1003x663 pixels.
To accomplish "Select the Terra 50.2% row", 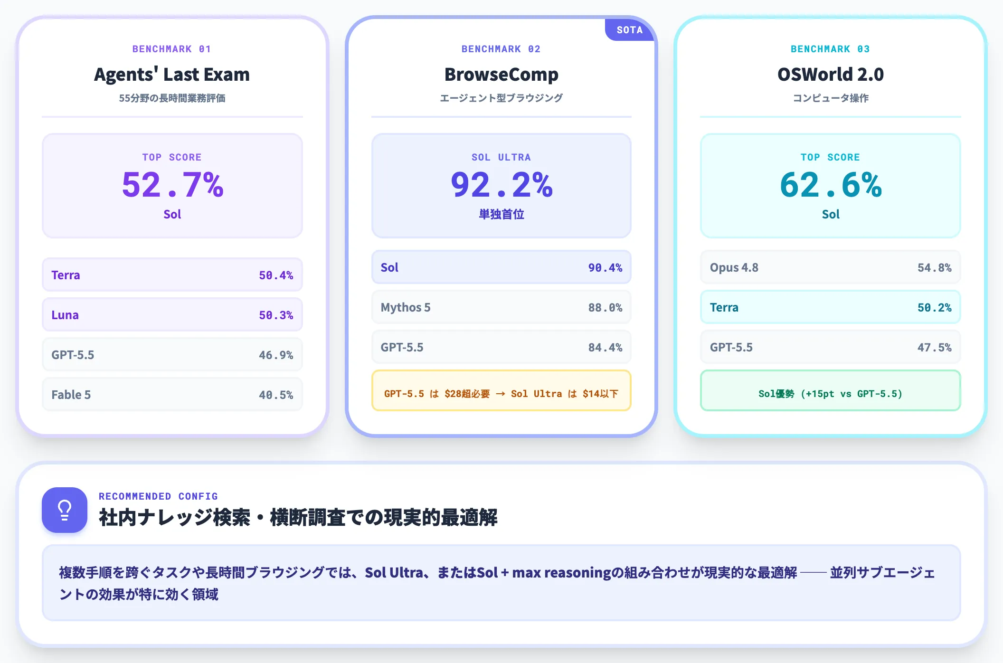I will tap(831, 307).
